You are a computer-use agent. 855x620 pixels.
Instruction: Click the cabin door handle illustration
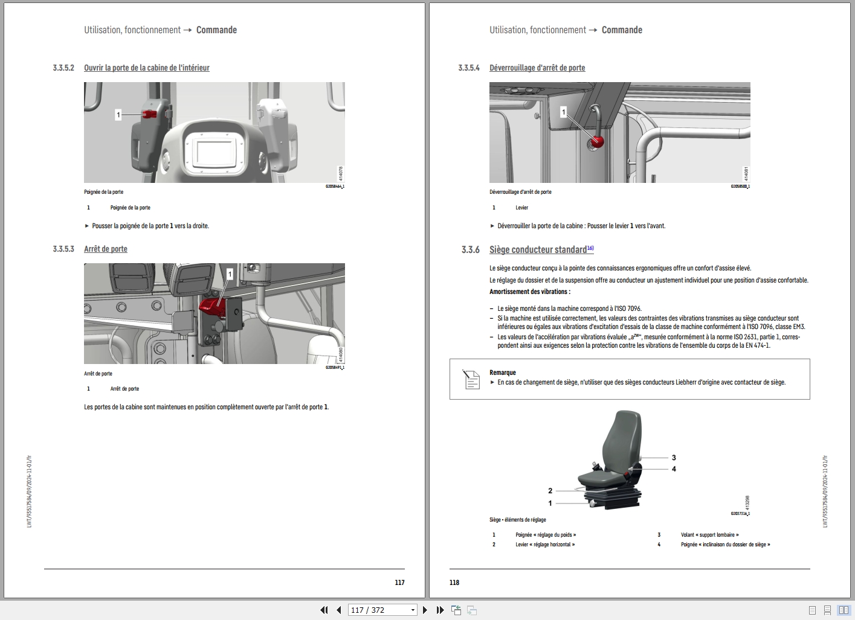coord(214,132)
